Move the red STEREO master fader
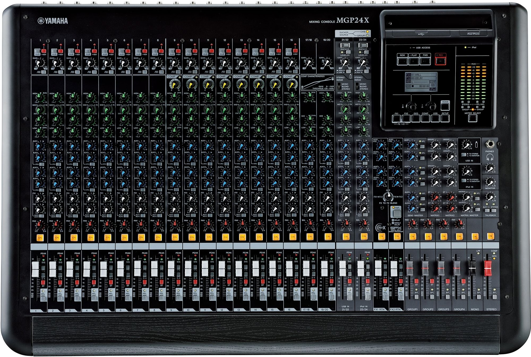 (x=488, y=268)
